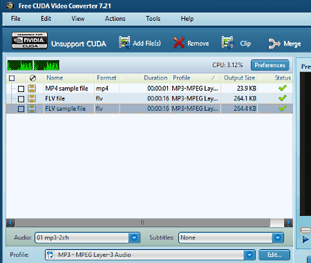Screen dimensions: 311x263
Task: Open the Help menu
Action: point(187,19)
